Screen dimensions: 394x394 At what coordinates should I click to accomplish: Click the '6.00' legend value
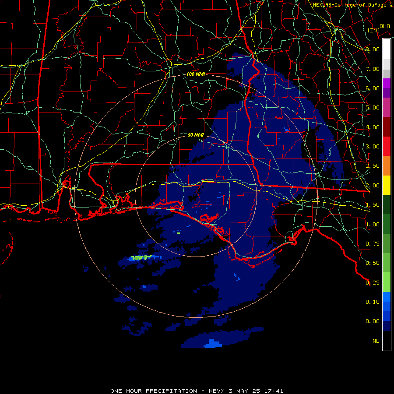(x=373, y=88)
